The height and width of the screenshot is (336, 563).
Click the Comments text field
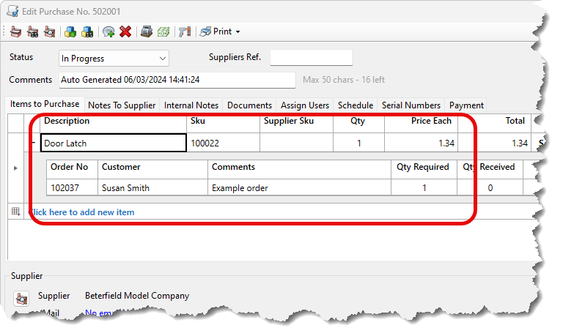point(176,79)
